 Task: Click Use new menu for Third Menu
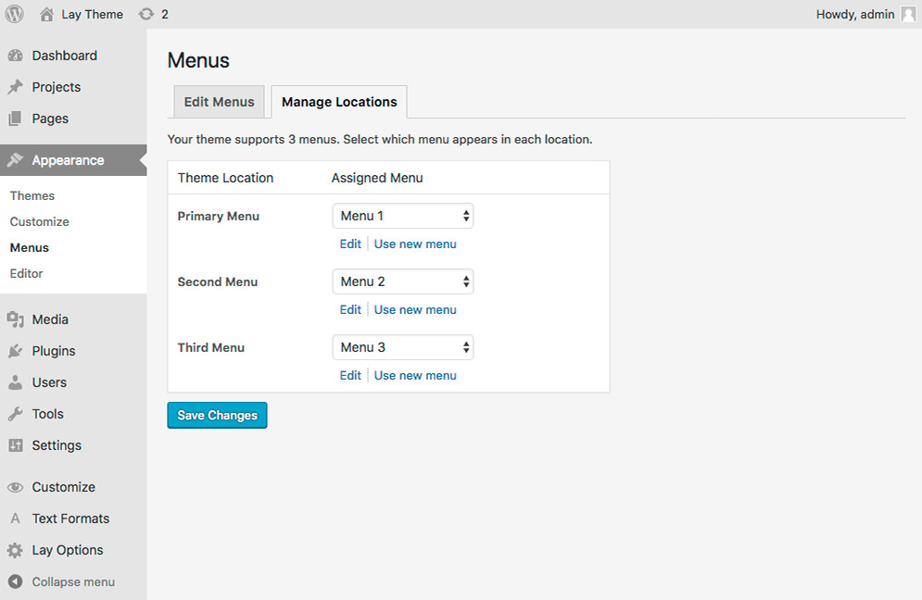[x=415, y=375]
